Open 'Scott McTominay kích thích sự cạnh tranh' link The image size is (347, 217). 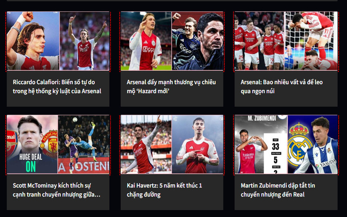57,190
